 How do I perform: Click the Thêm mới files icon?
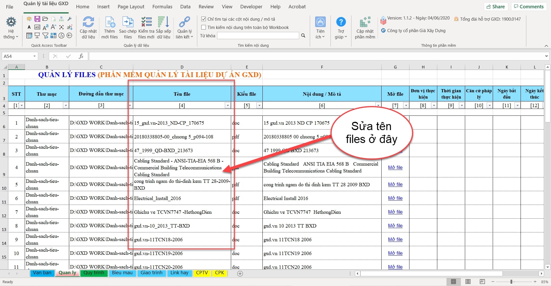click(x=110, y=22)
